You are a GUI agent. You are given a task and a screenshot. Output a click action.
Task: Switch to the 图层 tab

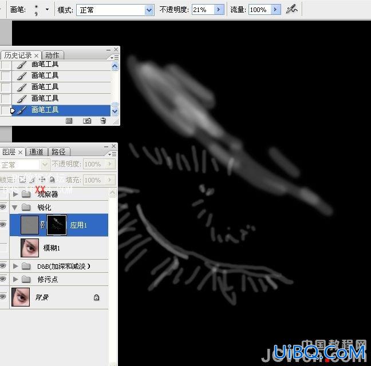pyautogui.click(x=9, y=152)
